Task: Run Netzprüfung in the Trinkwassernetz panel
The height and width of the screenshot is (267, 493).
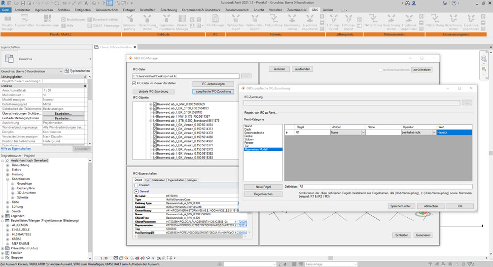Action: click(373, 21)
